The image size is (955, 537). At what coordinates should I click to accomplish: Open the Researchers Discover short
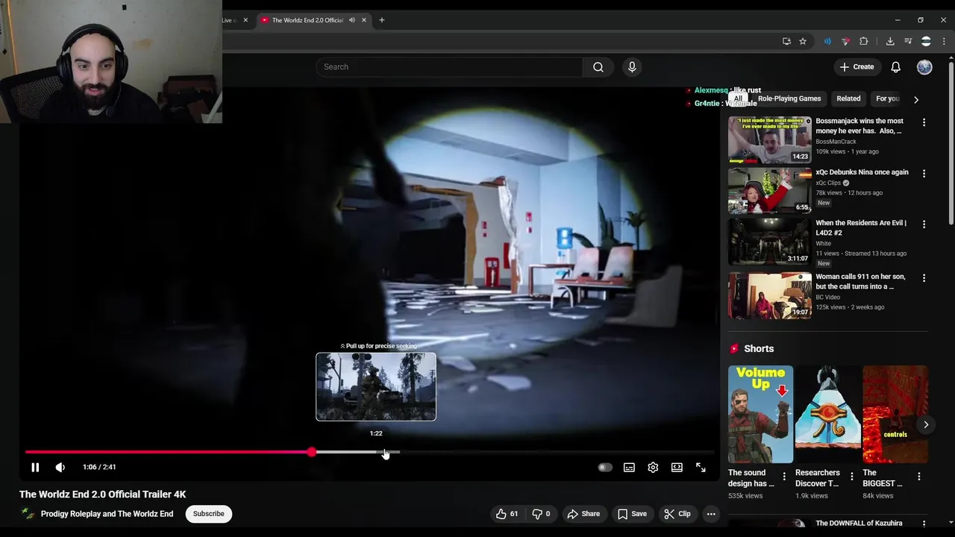pos(827,414)
